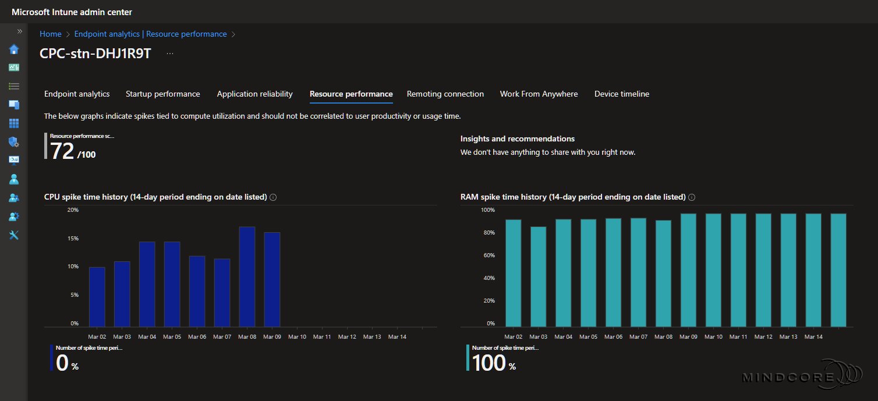Open the Apps grid icon

pyautogui.click(x=14, y=123)
